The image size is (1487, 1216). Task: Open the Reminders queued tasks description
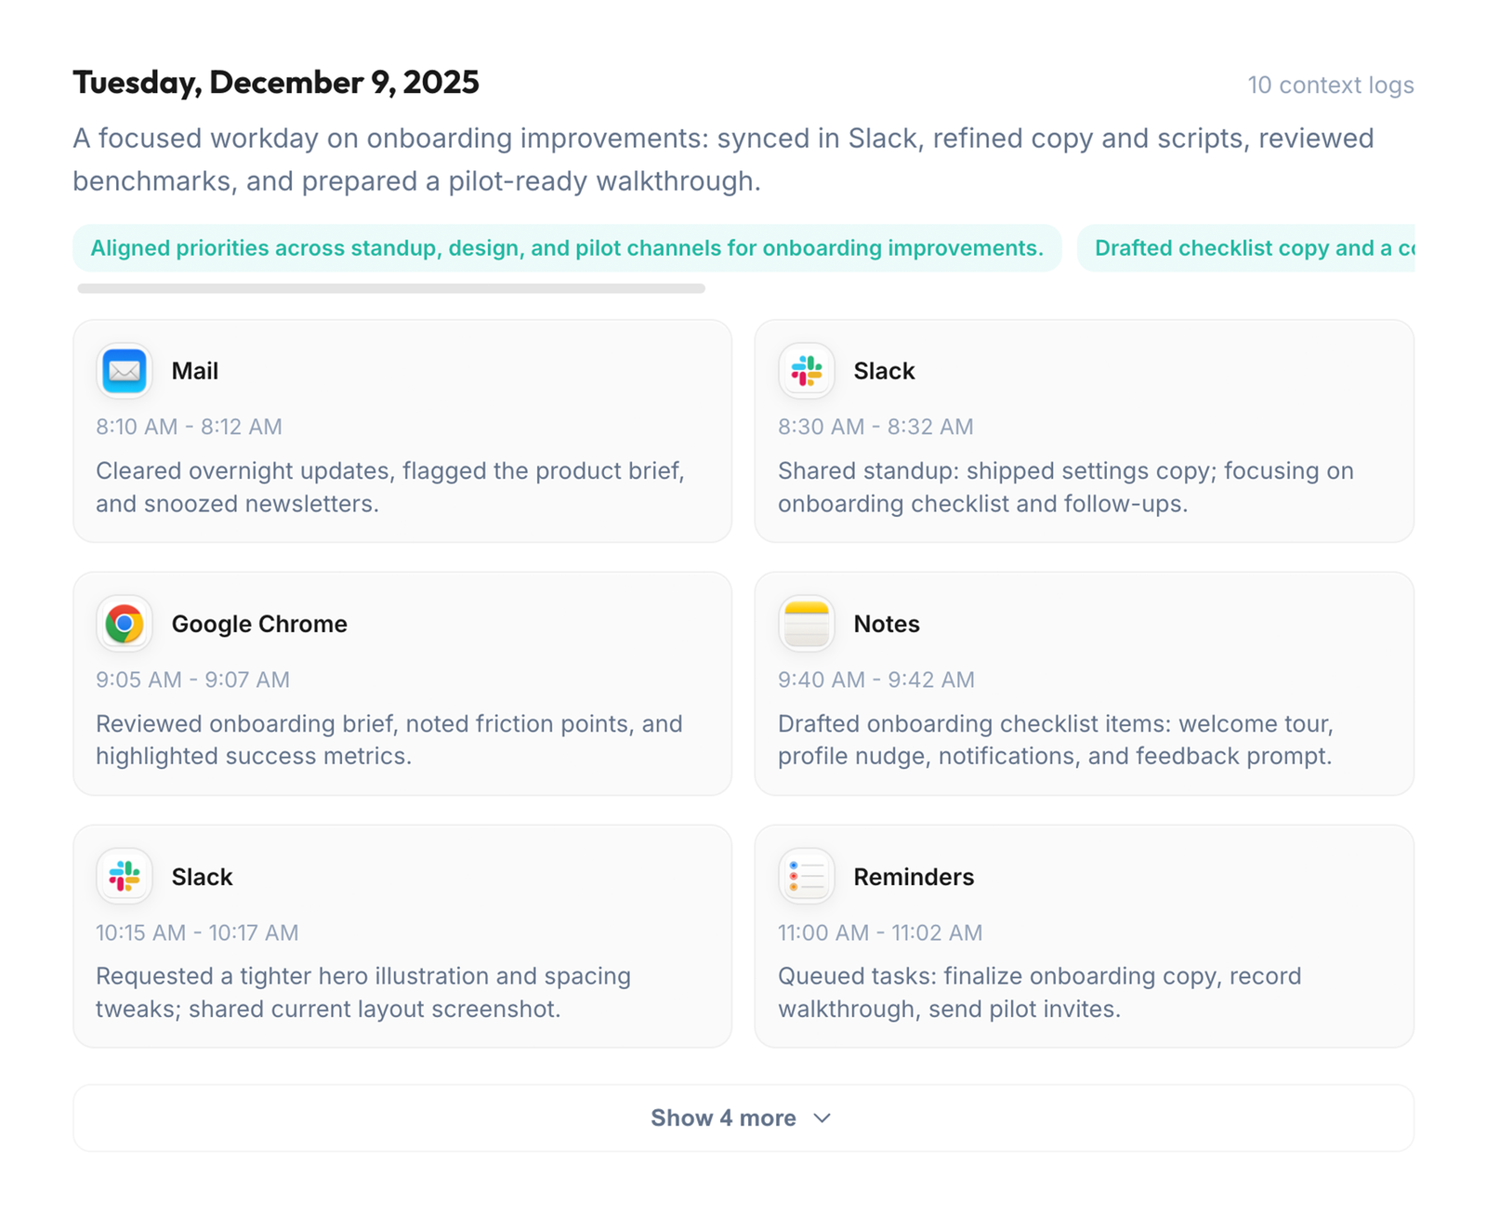pos(1039,992)
